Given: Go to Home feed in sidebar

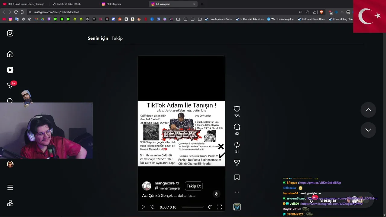Looking at the screenshot, I should coord(10,54).
